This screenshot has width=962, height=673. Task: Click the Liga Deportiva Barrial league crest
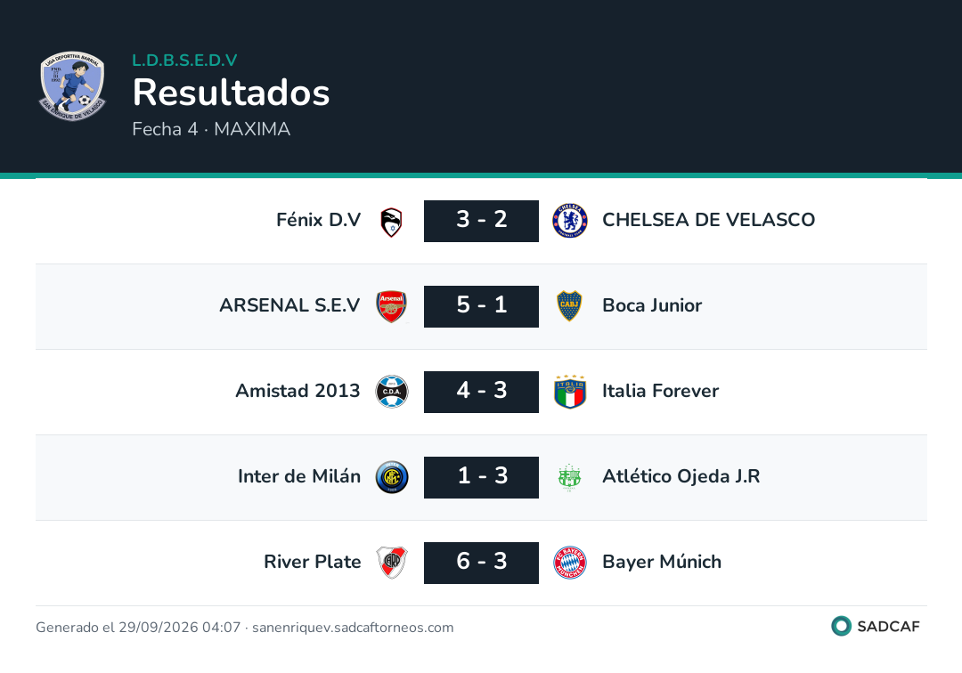(x=72, y=85)
